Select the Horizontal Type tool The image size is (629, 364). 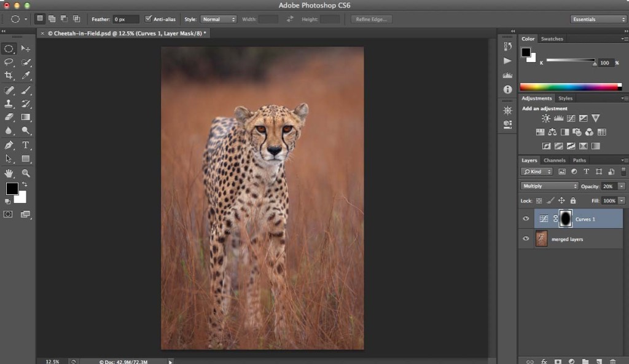point(25,146)
